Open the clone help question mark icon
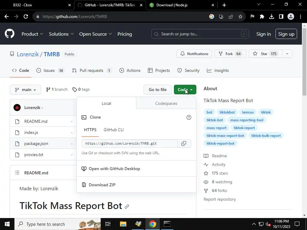This screenshot has width=307, height=230. [x=189, y=117]
